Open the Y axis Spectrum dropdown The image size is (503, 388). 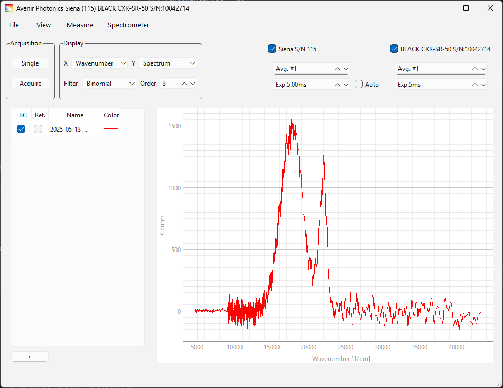tap(168, 63)
